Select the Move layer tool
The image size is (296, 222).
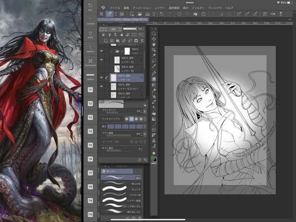(x=154, y=39)
